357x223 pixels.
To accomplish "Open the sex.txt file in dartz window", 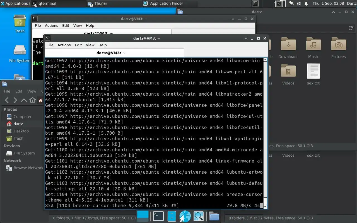I will coord(313,74).
